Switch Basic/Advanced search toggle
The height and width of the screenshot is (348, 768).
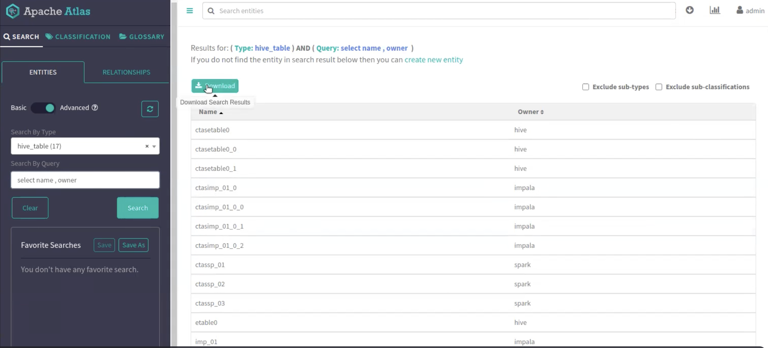(43, 108)
